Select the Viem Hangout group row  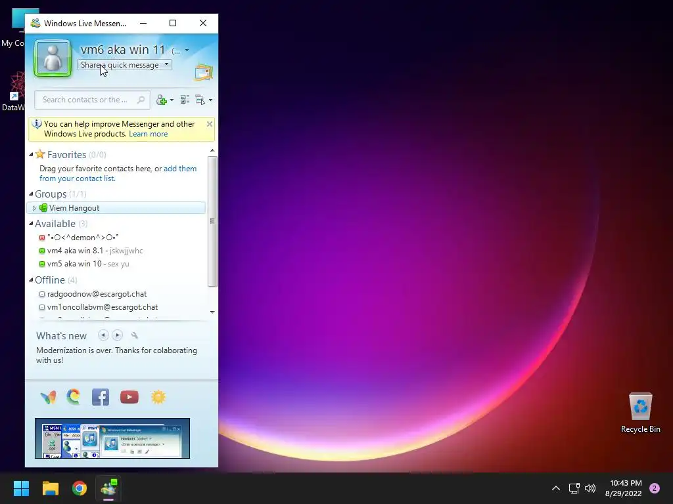(116, 208)
